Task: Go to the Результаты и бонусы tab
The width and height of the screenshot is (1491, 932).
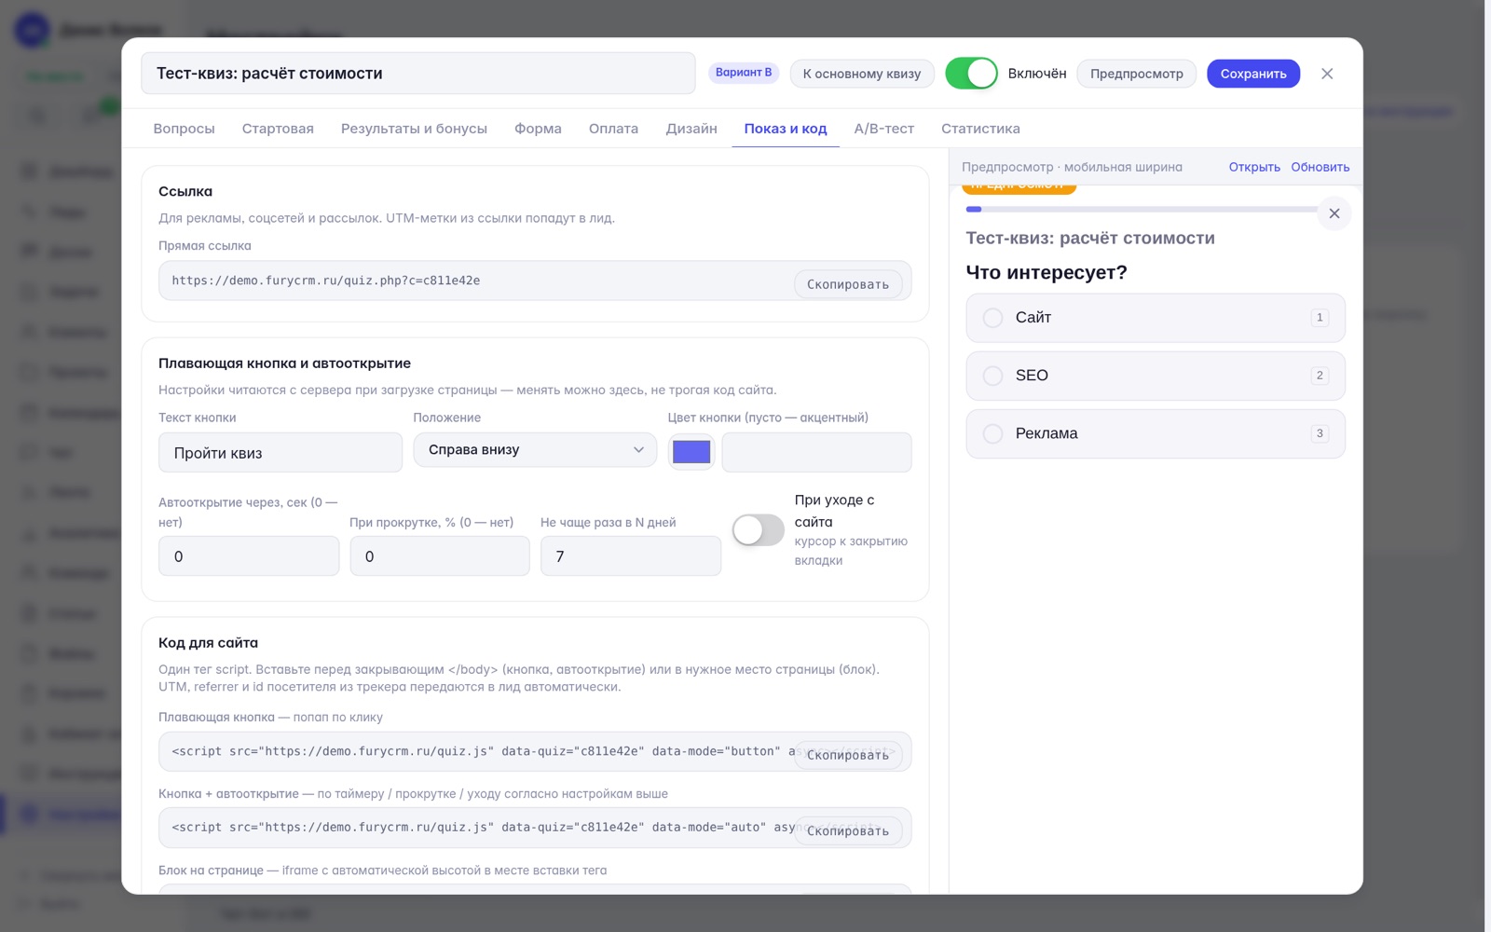Action: coord(414,129)
